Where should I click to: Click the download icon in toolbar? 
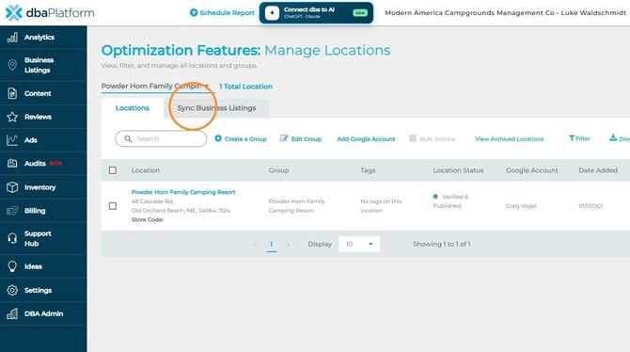coord(613,137)
